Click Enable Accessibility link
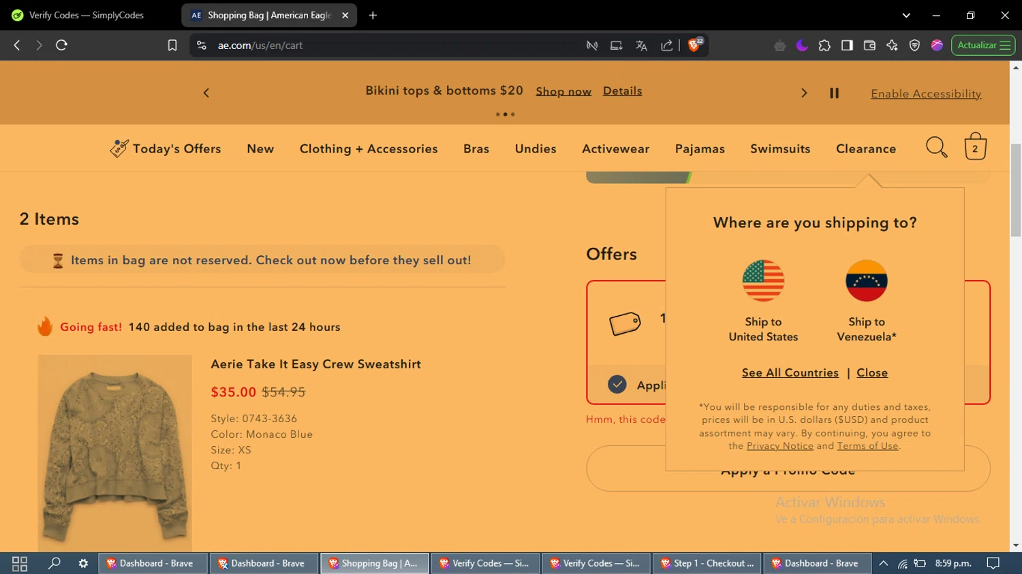 [x=926, y=94]
